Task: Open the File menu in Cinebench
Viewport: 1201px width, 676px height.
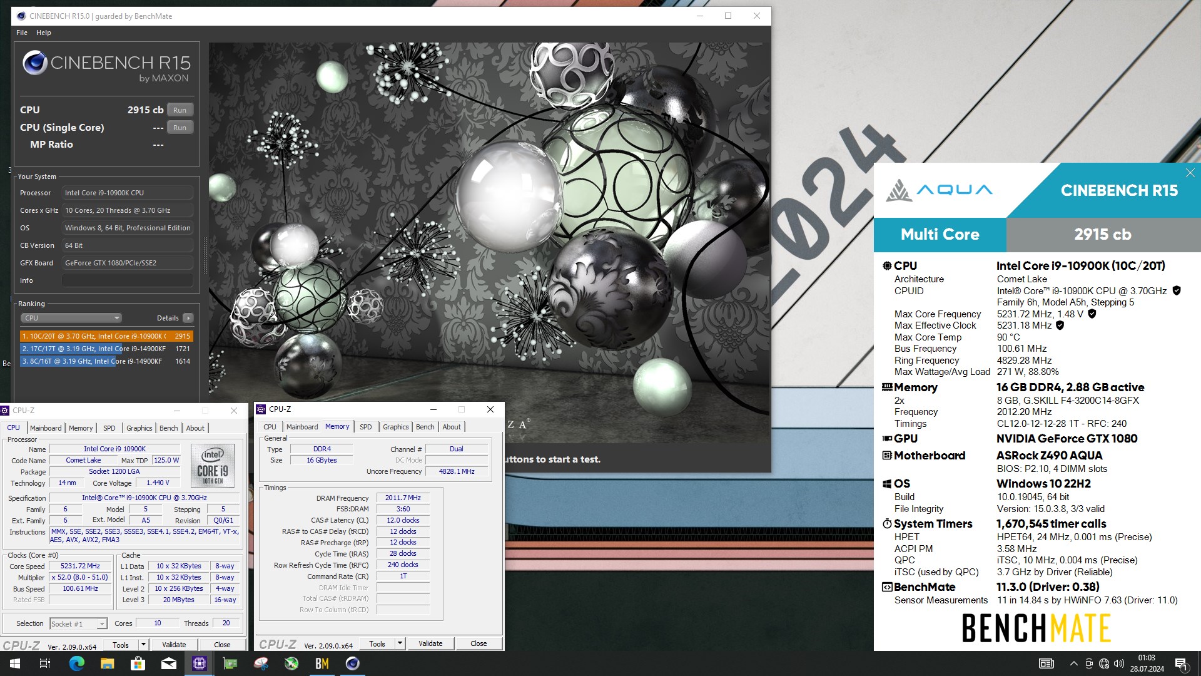Action: click(x=22, y=33)
